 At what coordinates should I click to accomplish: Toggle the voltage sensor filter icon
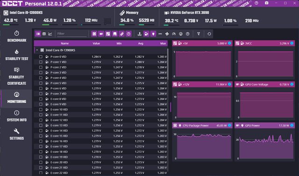pos(146,34)
